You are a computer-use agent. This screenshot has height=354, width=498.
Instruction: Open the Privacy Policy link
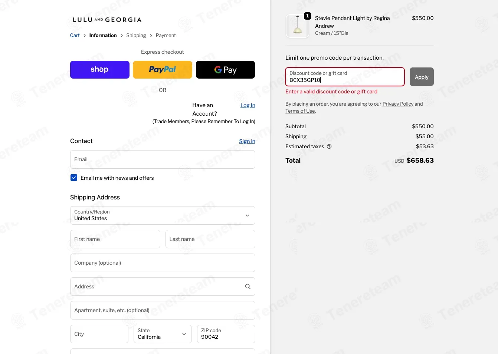click(398, 104)
